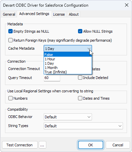
Task: Choose 1 Hour cache option
Action: coord(68,59)
